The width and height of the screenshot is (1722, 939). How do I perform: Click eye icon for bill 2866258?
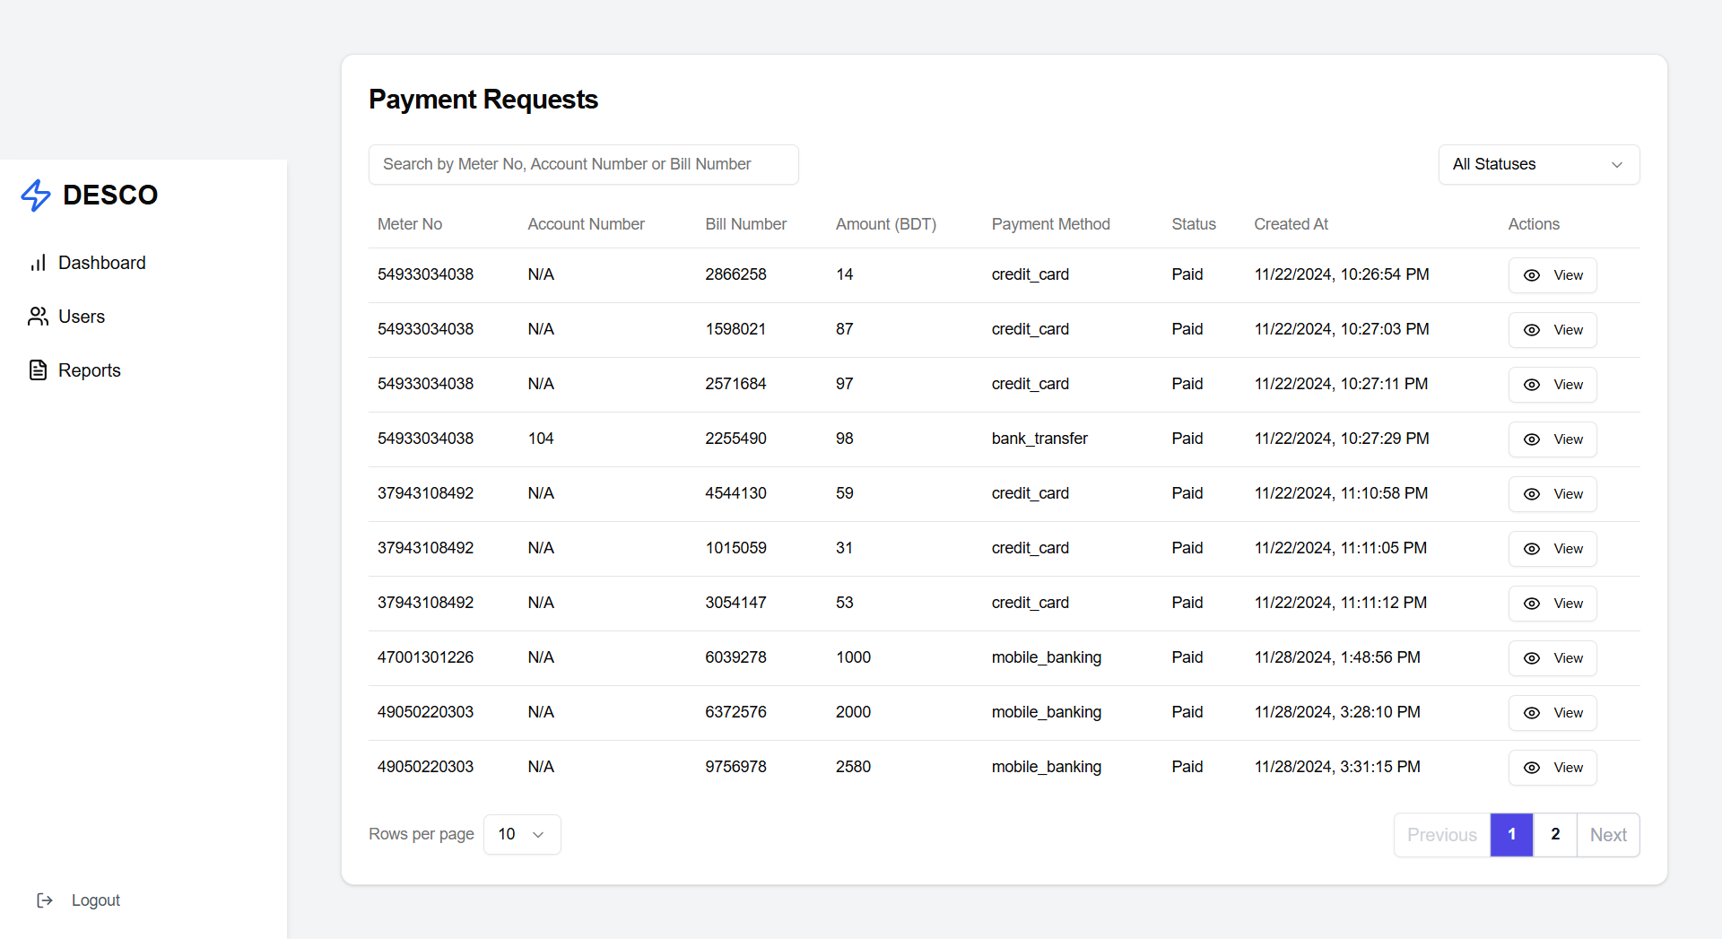tap(1532, 275)
